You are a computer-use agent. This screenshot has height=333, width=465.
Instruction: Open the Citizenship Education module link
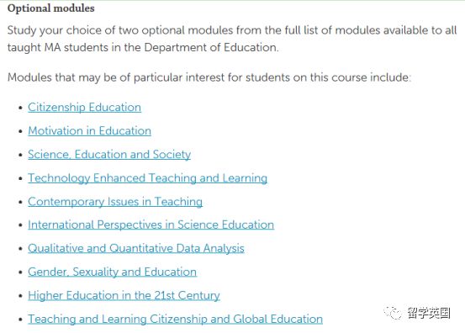pyautogui.click(x=85, y=107)
